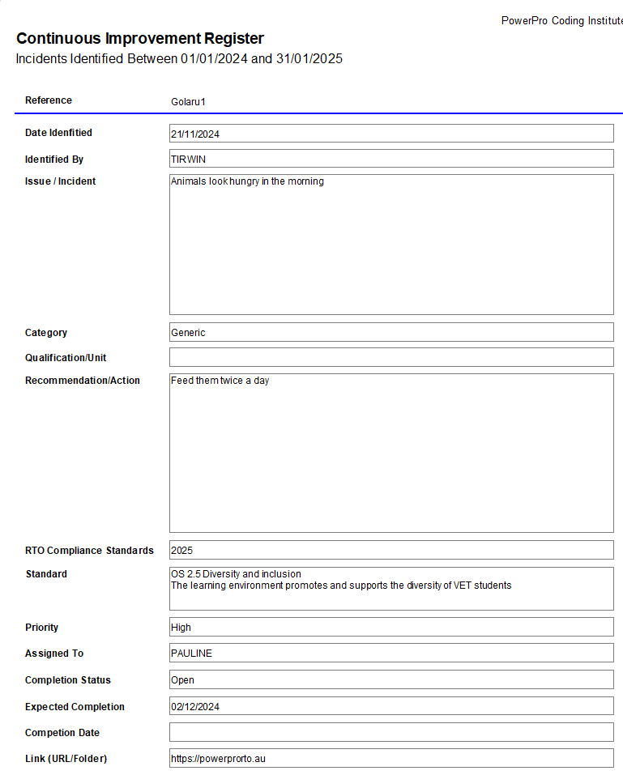The image size is (623, 775).
Task: Click the empty Competion Date field
Action: point(391,733)
